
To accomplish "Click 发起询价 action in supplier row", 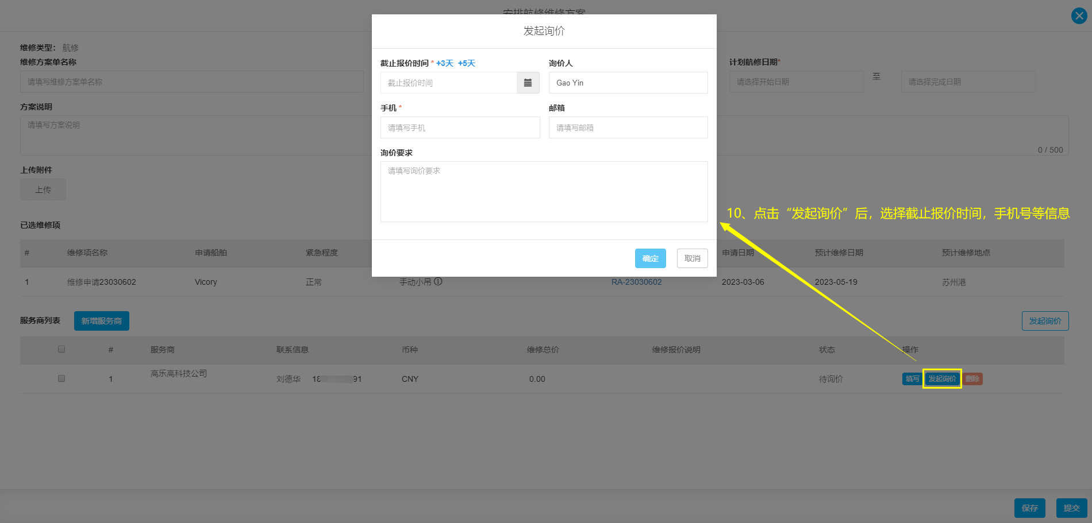I will tap(942, 379).
